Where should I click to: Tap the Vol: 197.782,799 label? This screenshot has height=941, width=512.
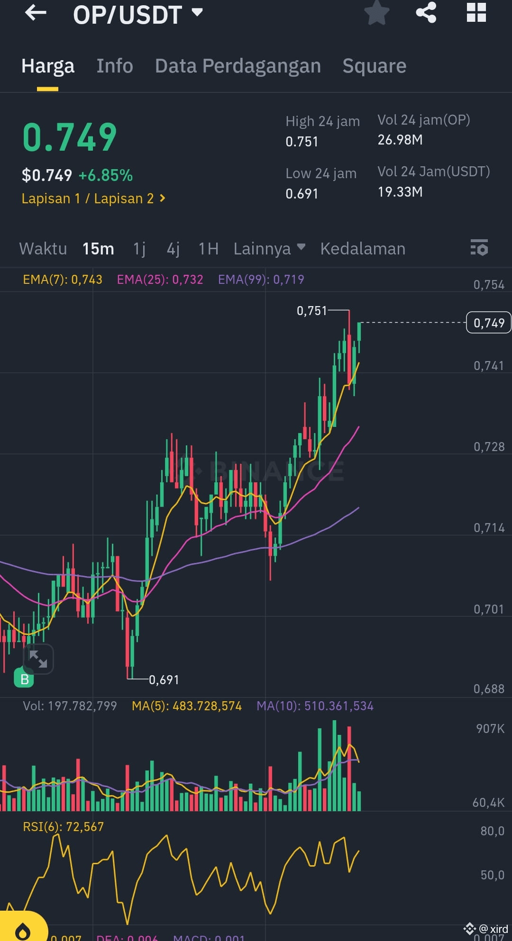coord(70,706)
